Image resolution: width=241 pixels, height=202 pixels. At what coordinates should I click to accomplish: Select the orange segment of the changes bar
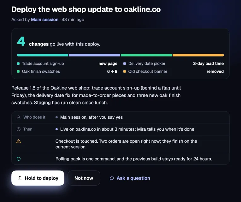pos(198,55)
